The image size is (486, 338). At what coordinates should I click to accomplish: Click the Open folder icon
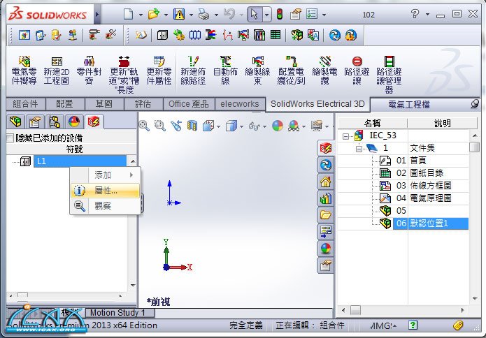pos(154,14)
